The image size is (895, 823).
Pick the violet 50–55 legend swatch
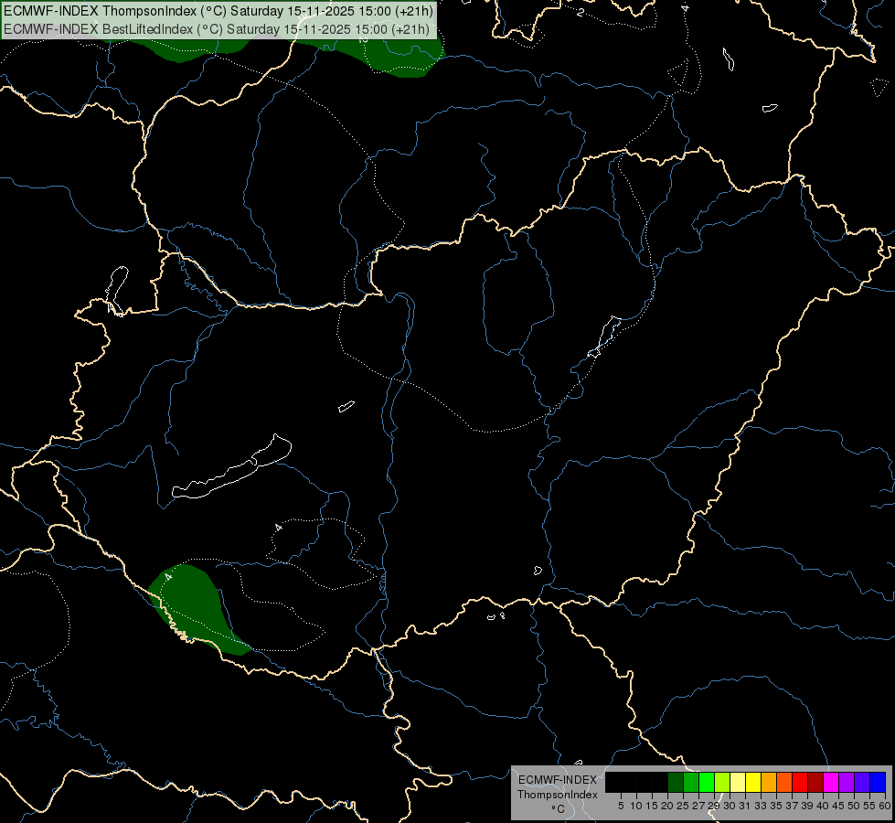point(862,782)
